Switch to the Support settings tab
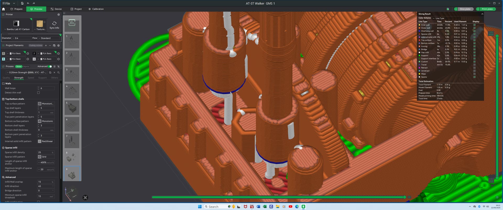 pos(42,78)
